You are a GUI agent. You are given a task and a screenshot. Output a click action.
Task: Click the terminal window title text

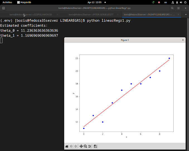[x=94, y=8]
